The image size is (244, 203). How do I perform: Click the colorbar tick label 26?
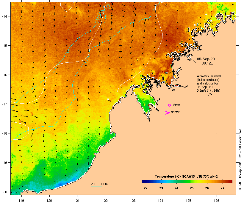(207, 188)
